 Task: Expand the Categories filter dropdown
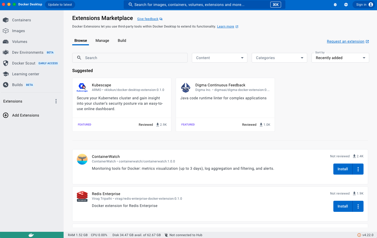pos(279,58)
